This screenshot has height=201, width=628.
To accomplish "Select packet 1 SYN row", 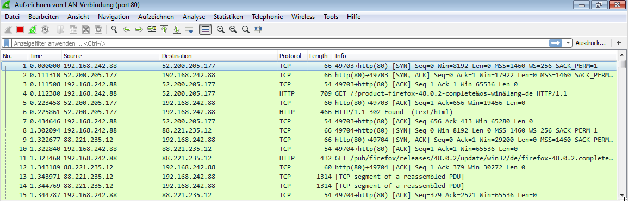I will [309, 66].
